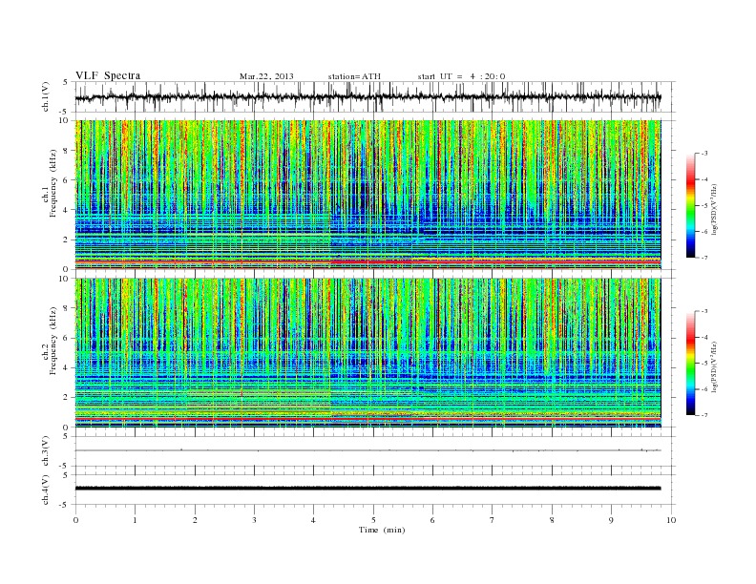Click the time axis tick label "7"
Image resolution: width=756 pixels, height=584 pixels.
(493, 520)
